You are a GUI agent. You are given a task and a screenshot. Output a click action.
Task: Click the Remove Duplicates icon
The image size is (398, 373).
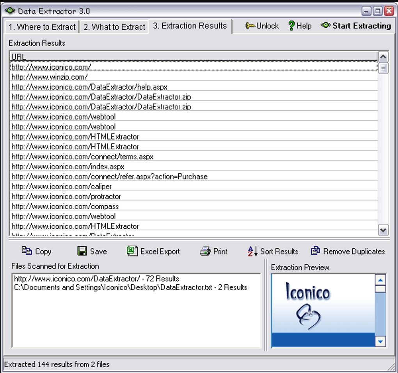click(316, 251)
